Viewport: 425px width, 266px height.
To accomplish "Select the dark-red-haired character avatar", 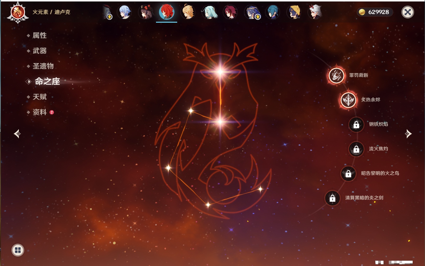I will (x=230, y=12).
